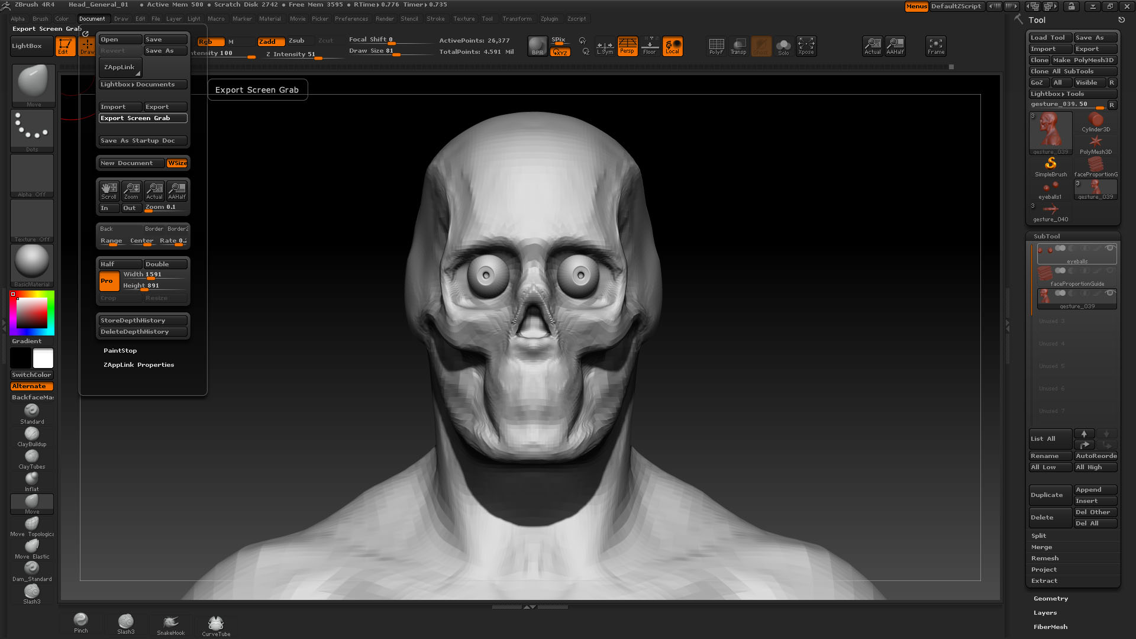Select the CurveTube brush
Viewport: 1136px width, 639px height.
(216, 625)
